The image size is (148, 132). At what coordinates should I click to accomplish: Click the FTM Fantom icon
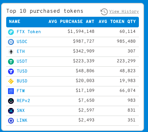coord(11,91)
